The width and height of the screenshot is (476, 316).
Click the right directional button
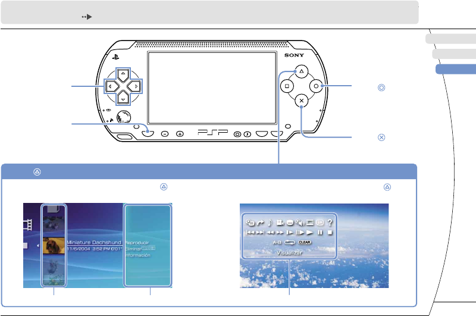[x=134, y=86]
